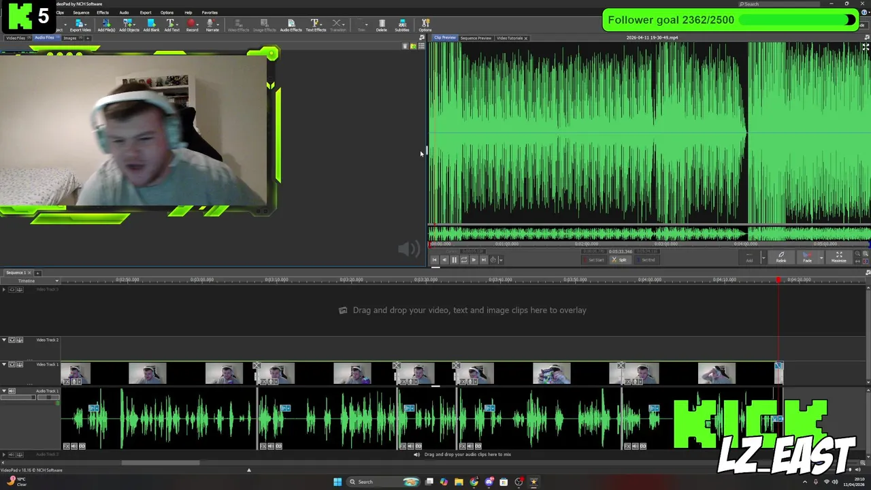Open the Add button dropdown arrow

(x=763, y=258)
